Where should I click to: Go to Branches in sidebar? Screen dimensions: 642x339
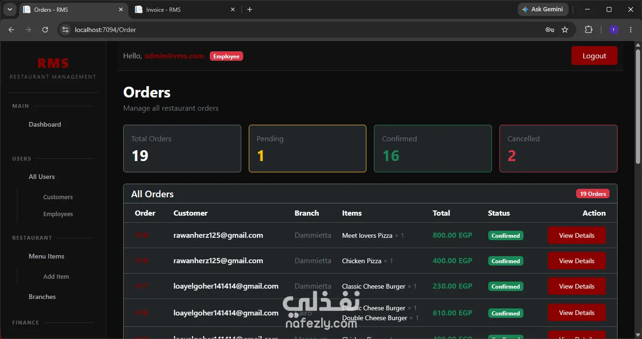click(x=42, y=297)
